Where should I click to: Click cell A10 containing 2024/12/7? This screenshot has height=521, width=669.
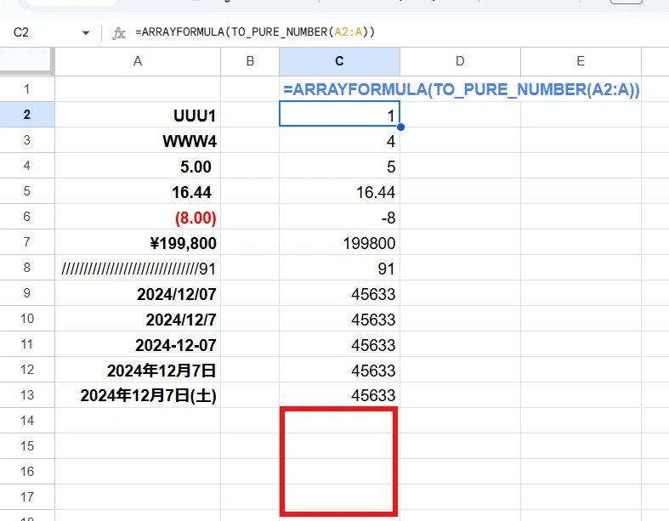[x=138, y=319]
